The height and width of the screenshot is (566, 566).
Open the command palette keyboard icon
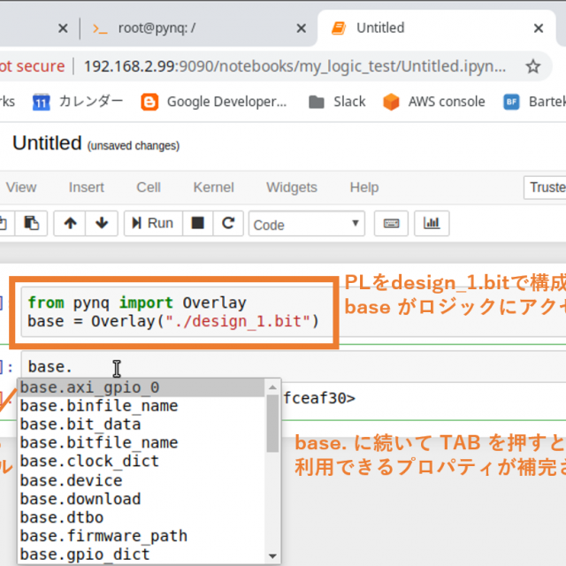tap(391, 224)
